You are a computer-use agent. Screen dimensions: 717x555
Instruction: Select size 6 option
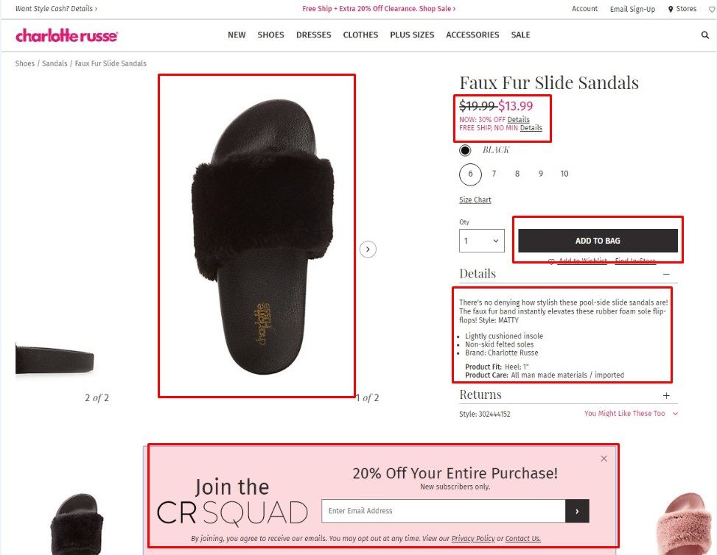(x=470, y=174)
